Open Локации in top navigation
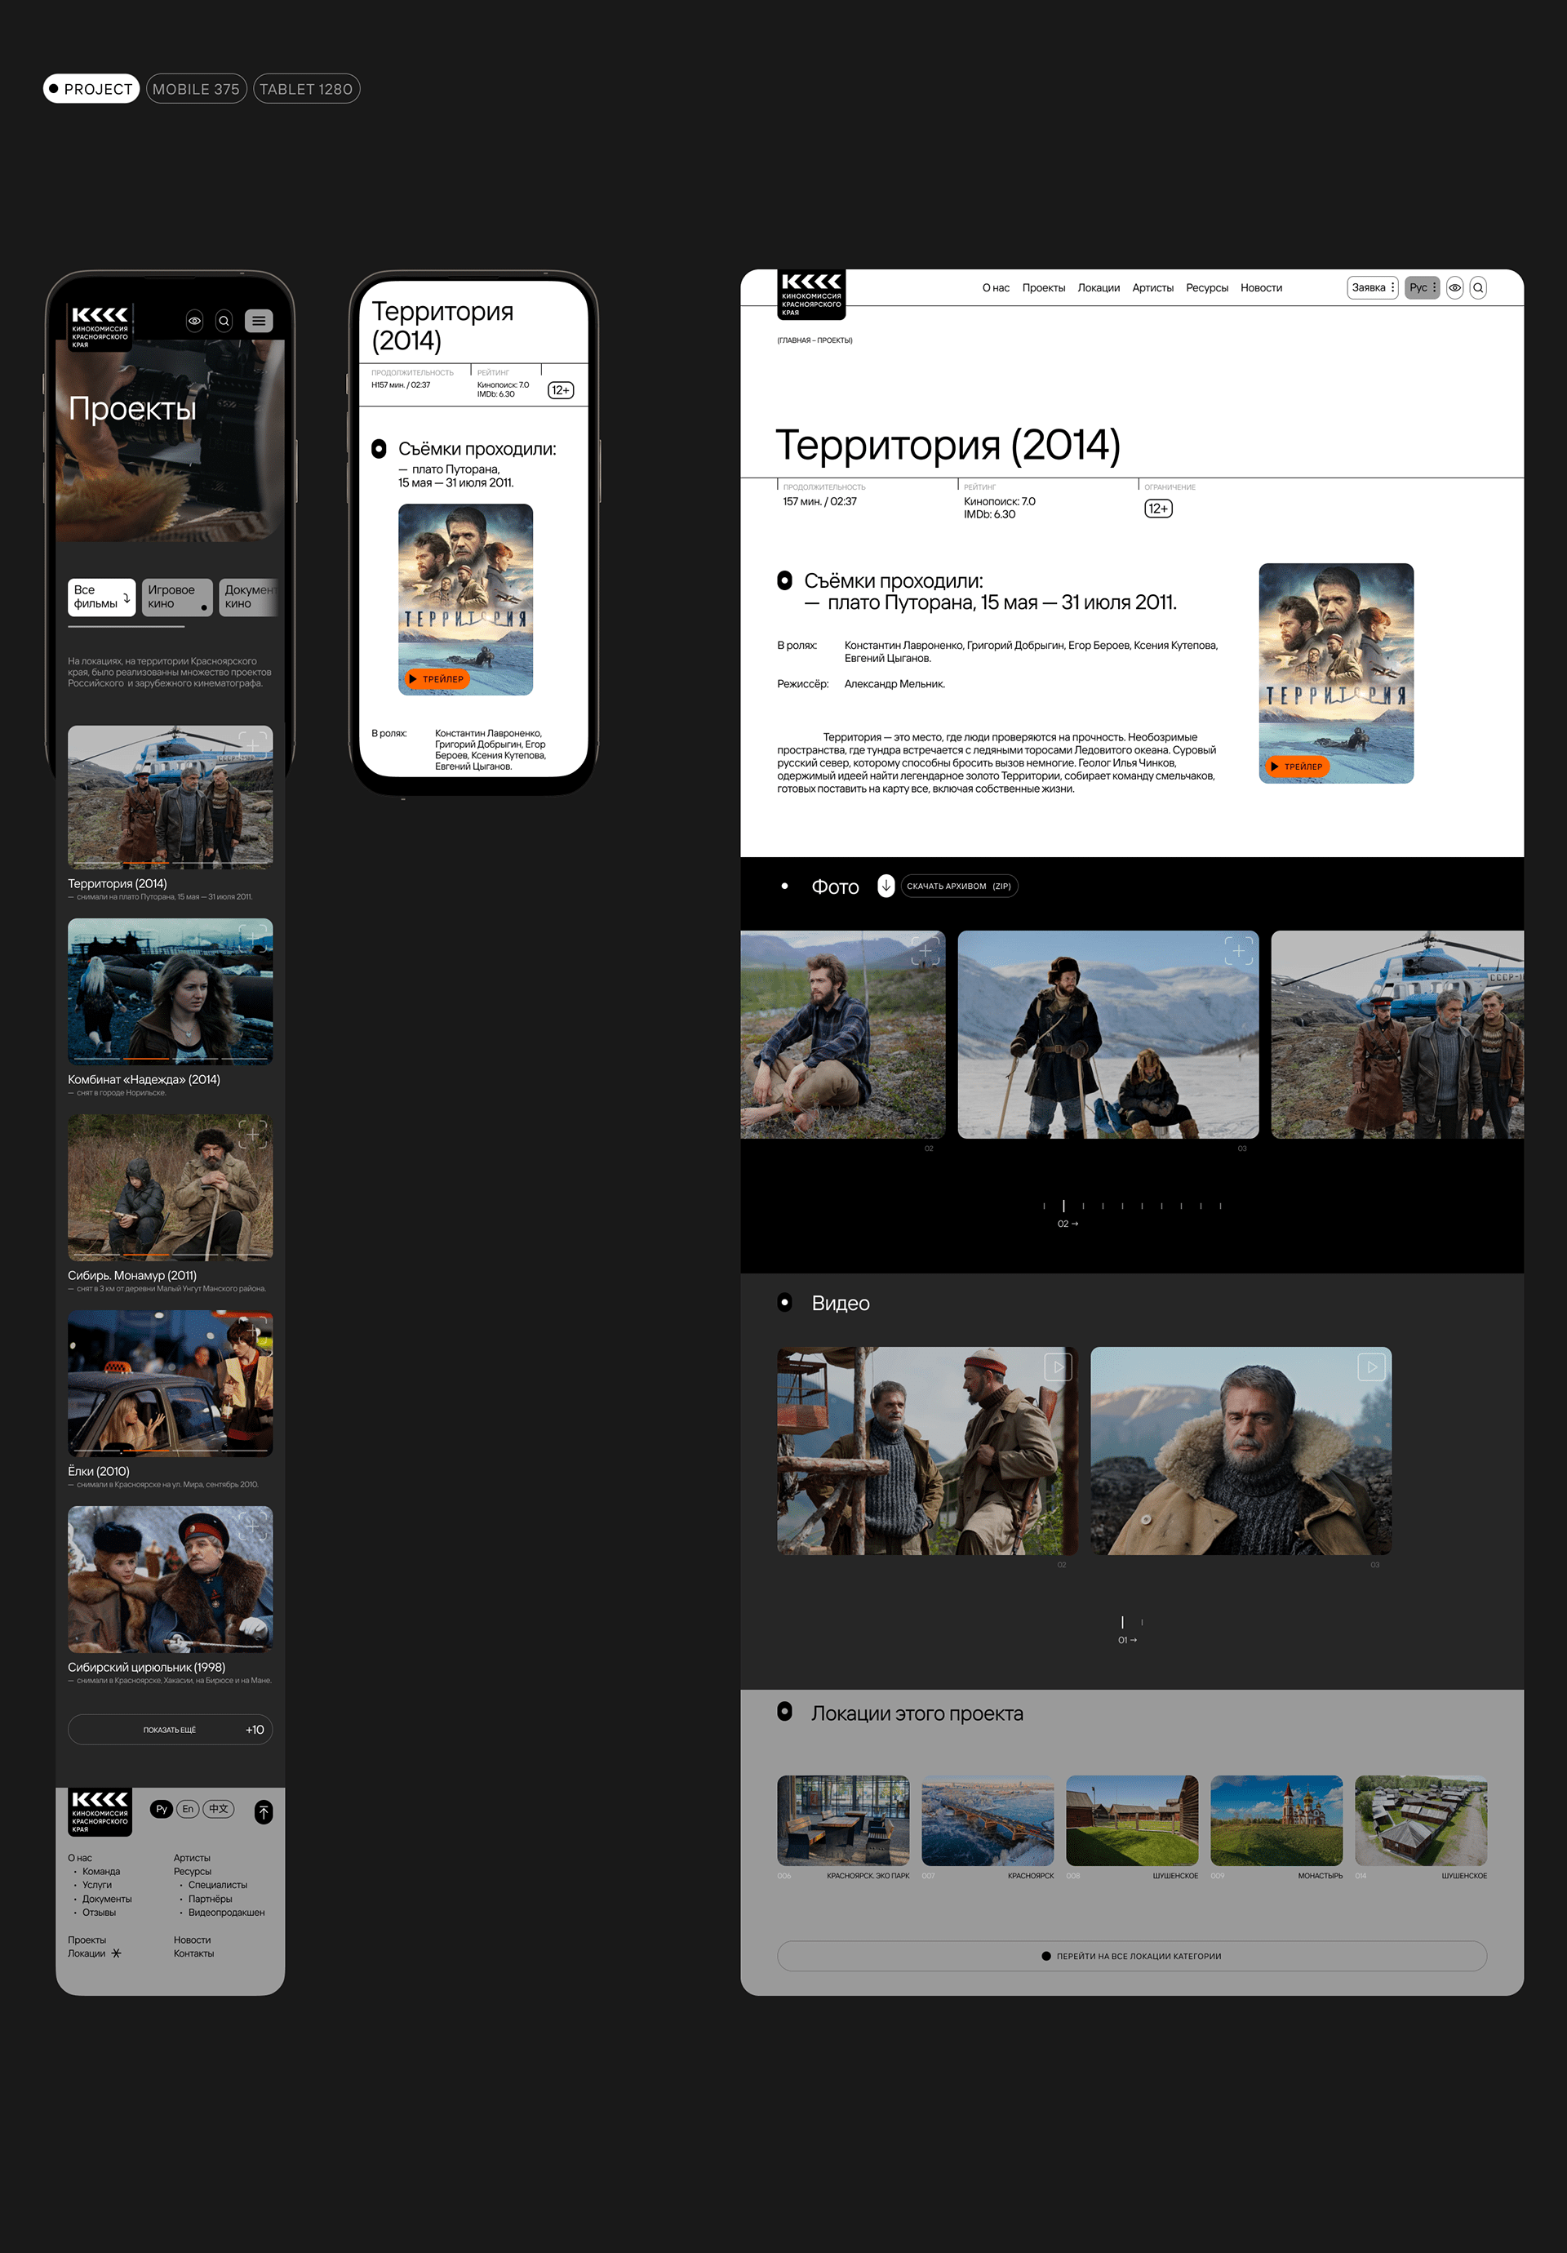The height and width of the screenshot is (2253, 1567). point(1098,288)
